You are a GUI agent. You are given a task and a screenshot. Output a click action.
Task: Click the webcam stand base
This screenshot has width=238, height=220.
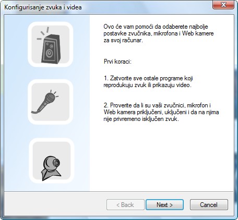click(51, 174)
